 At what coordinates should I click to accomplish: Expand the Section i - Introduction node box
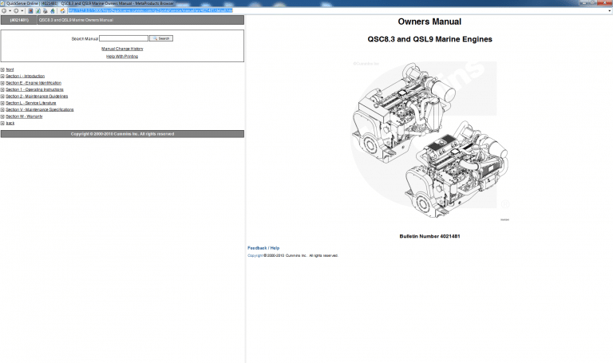click(x=2, y=77)
